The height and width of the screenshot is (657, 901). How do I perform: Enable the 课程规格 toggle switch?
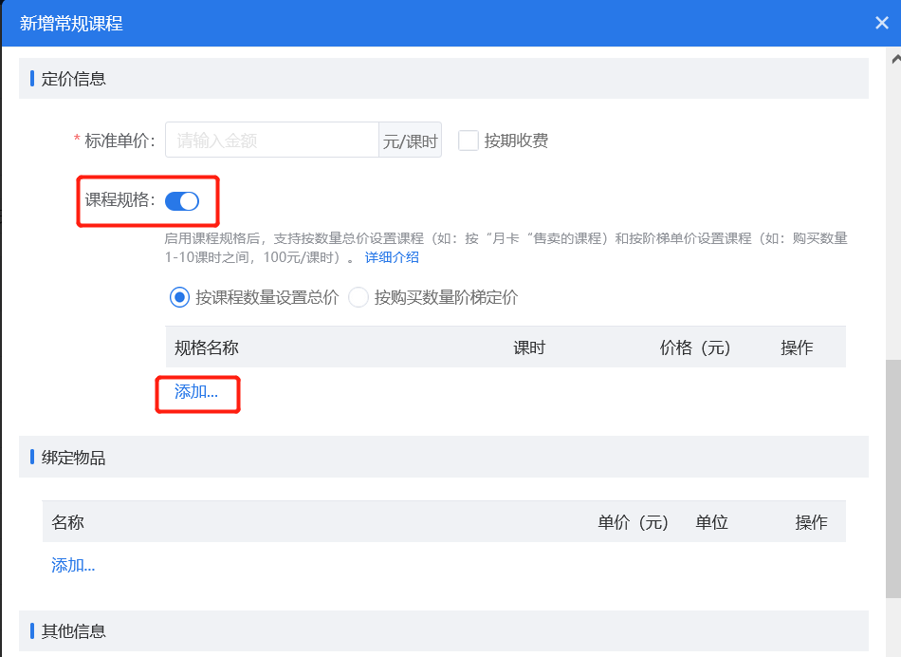(x=182, y=200)
